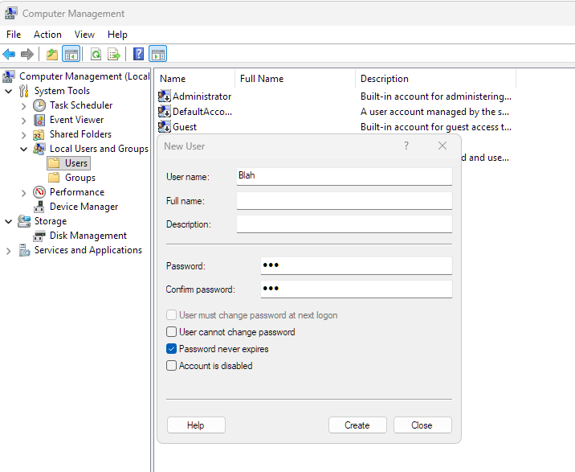Click the Task Scheduler clock icon
The image size is (575, 472).
39,105
